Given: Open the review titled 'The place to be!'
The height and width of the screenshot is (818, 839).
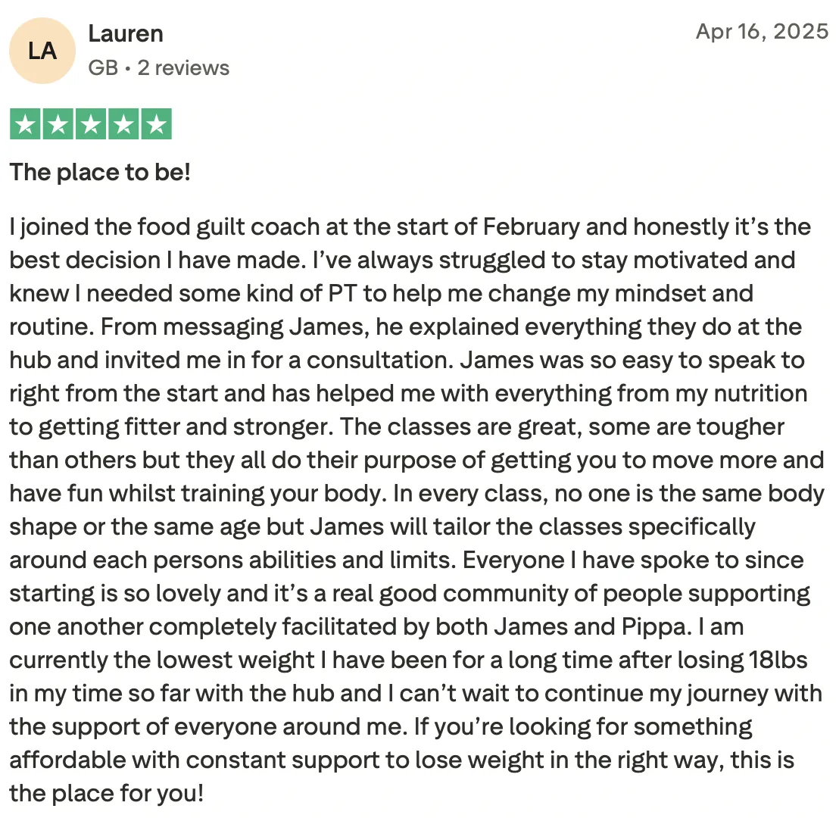Looking at the screenshot, I should coord(100,173).
